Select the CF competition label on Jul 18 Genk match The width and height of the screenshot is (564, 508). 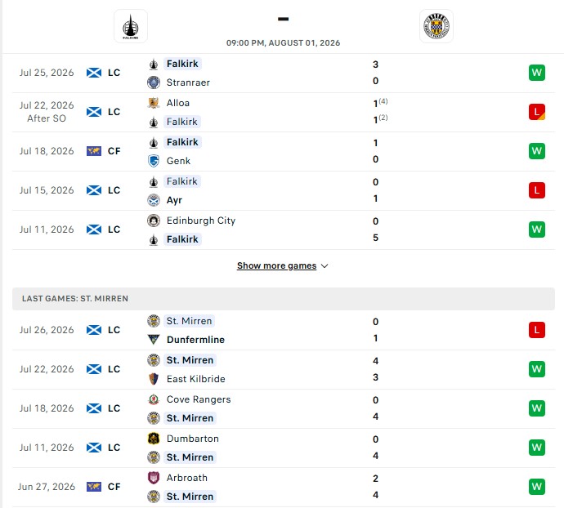114,151
